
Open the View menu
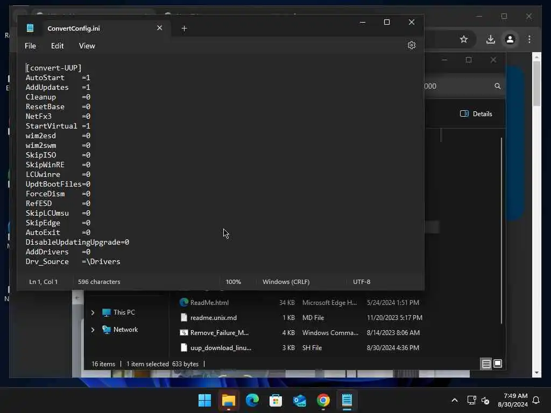(x=87, y=46)
